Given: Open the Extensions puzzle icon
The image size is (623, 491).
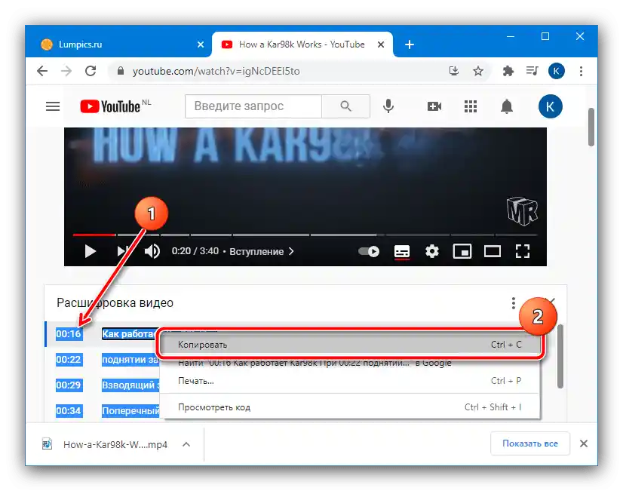Looking at the screenshot, I should click(x=508, y=71).
